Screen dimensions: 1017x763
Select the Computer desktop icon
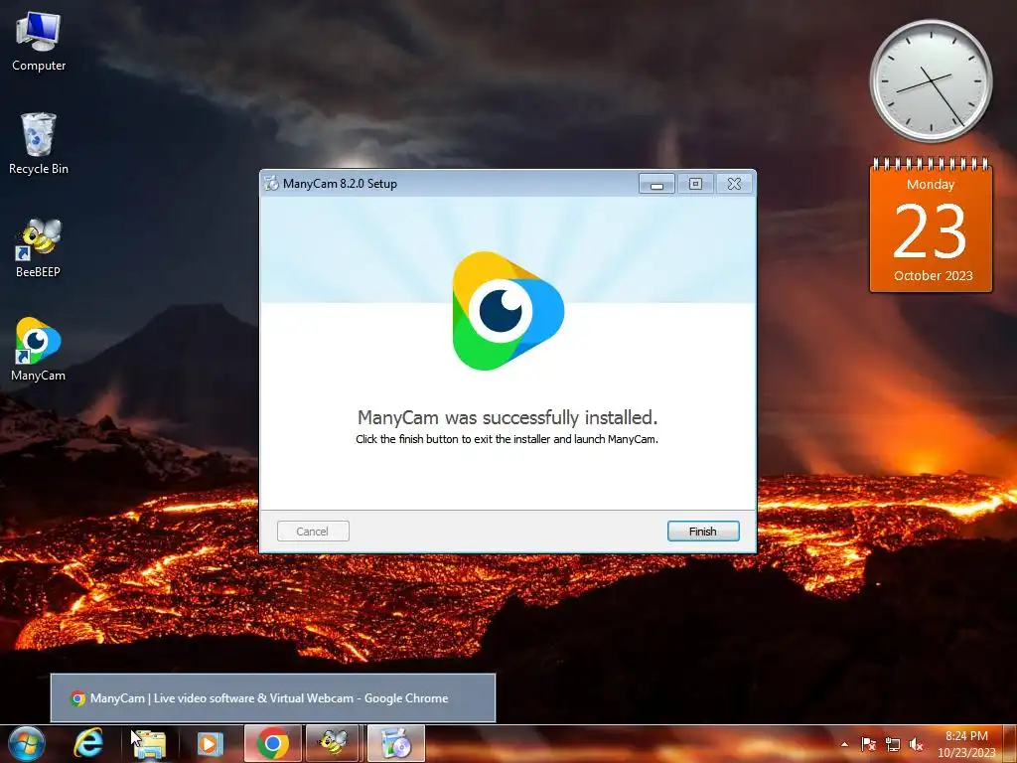click(39, 42)
